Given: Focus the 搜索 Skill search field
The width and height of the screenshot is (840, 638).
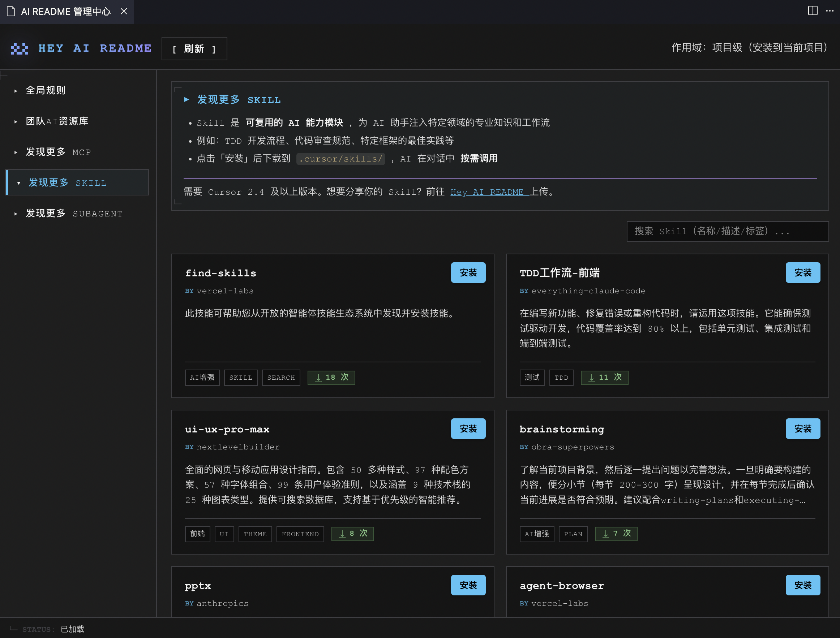Looking at the screenshot, I should tap(727, 231).
